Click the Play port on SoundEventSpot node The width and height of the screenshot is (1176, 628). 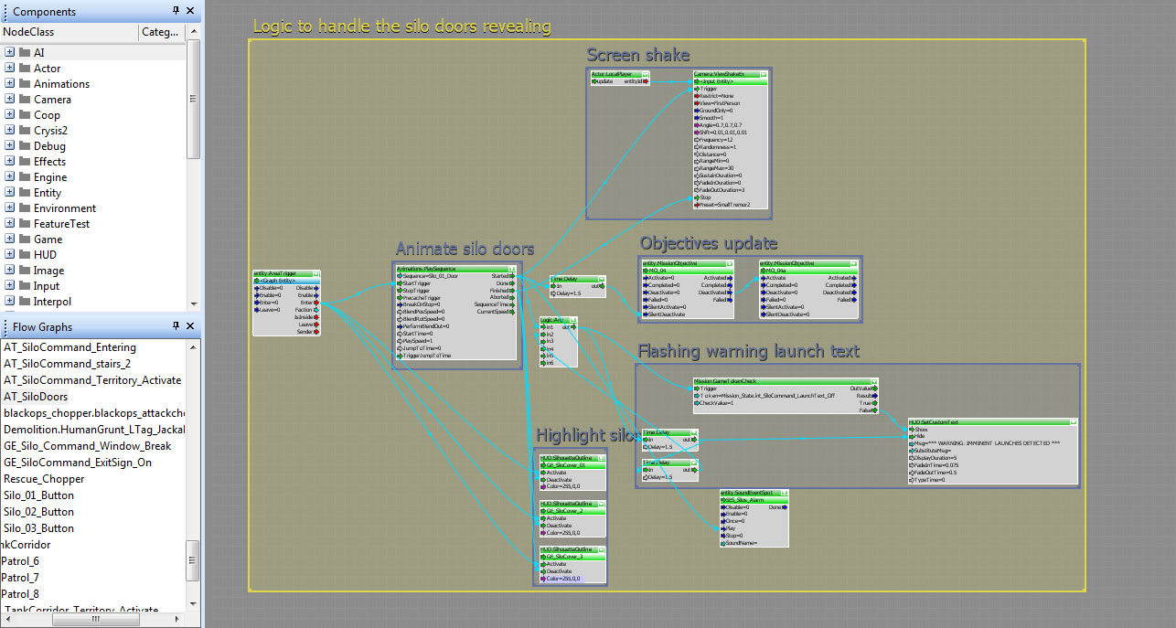[723, 528]
